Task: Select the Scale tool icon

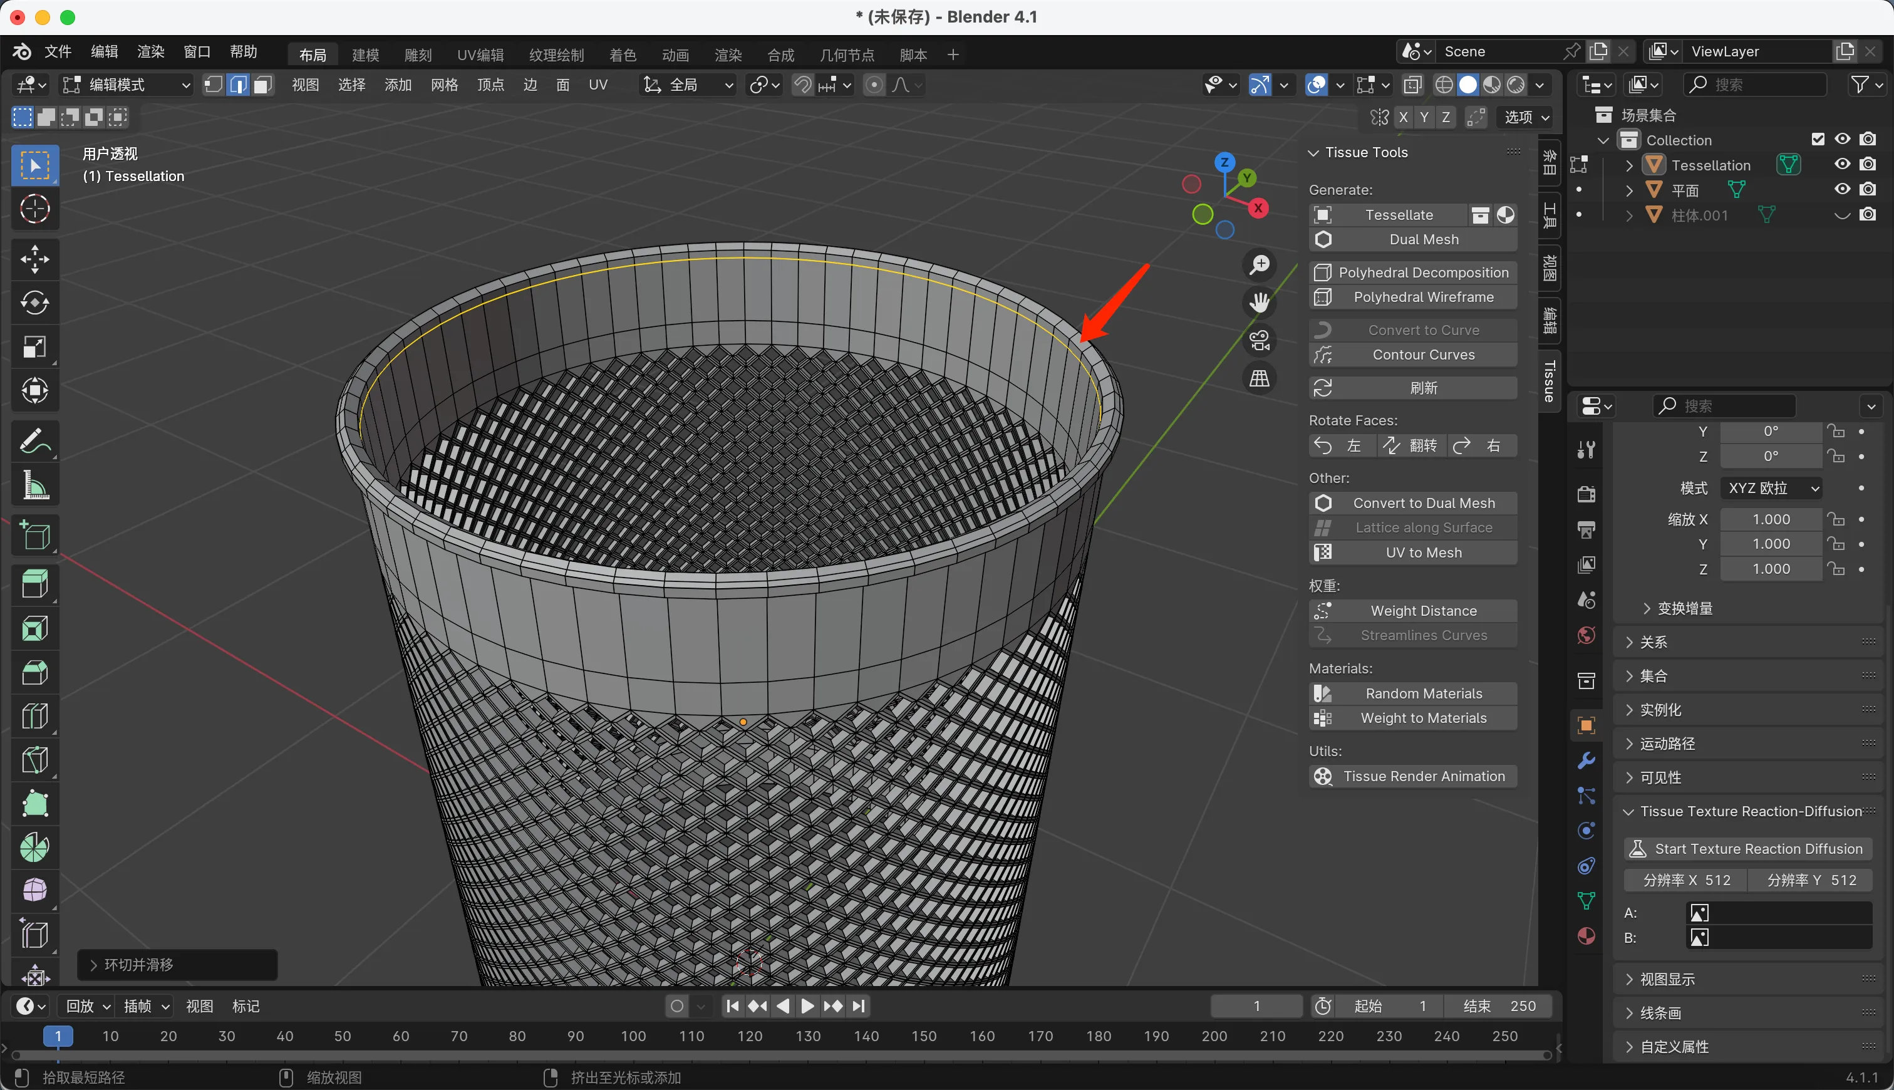Action: pos(34,346)
